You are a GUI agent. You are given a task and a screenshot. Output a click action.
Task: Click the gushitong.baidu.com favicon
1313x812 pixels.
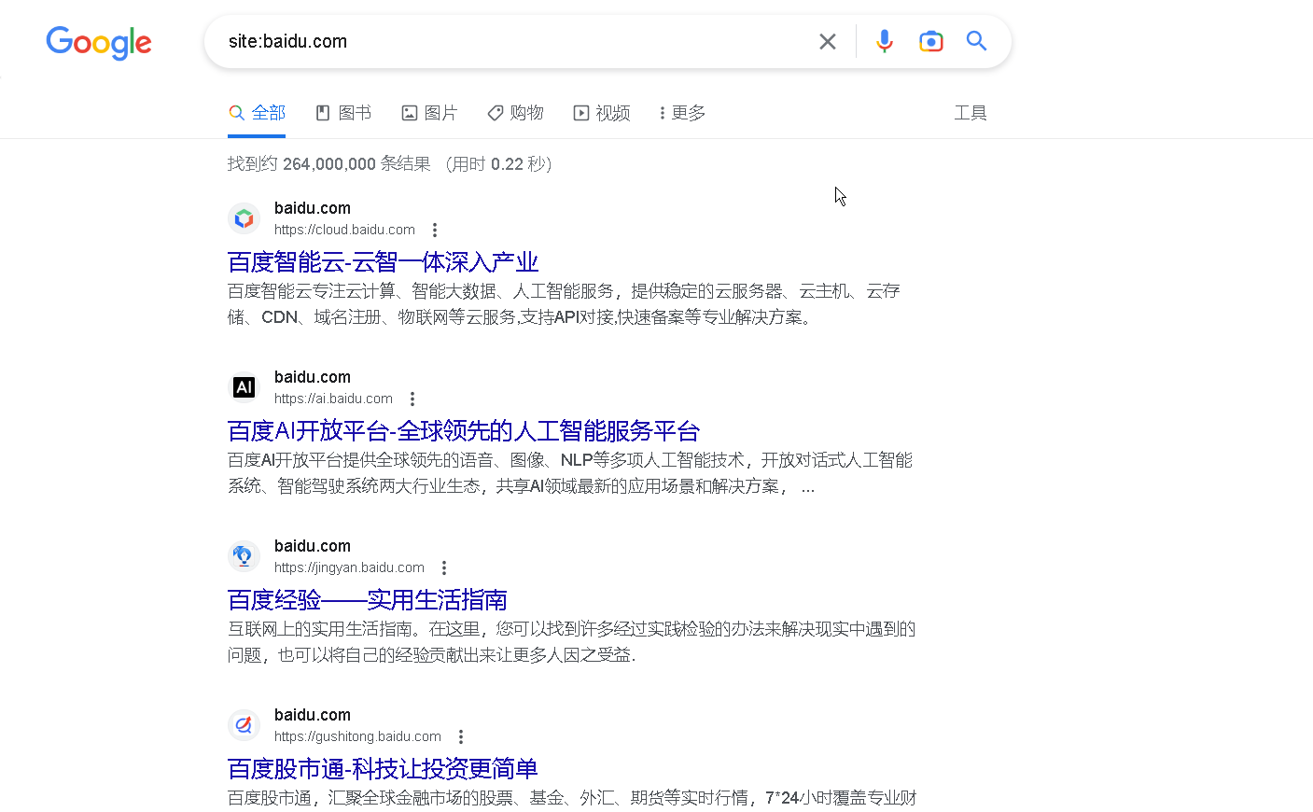coord(244,725)
